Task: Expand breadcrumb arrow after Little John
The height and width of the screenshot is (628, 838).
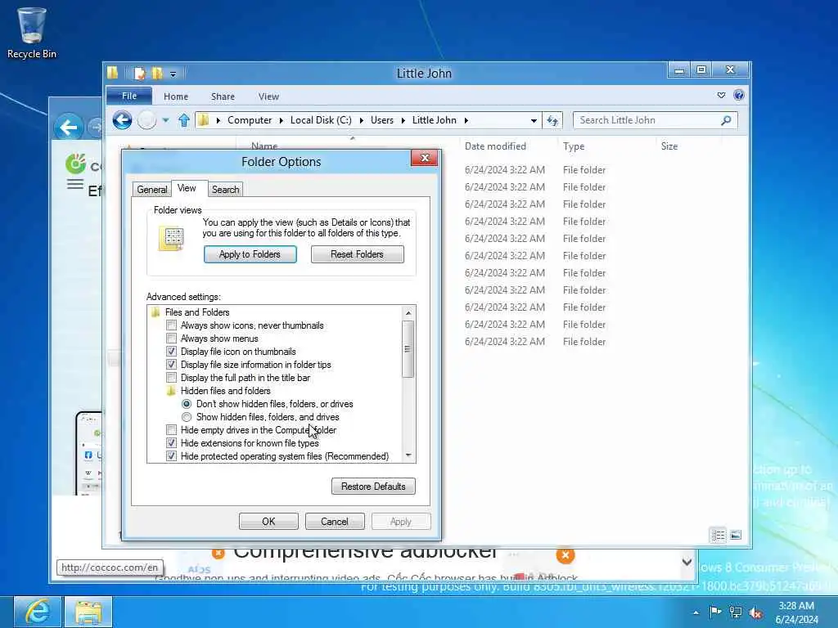Action: click(466, 121)
